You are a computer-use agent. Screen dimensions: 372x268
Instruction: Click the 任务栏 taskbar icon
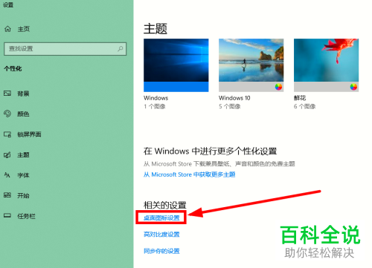pos(7,215)
